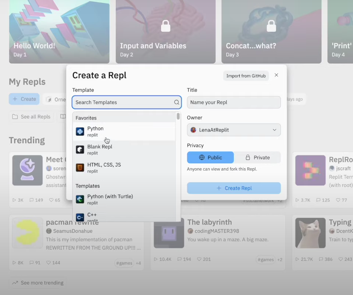Select Blank Repl from template list
This screenshot has width=353, height=295.
pos(124,150)
